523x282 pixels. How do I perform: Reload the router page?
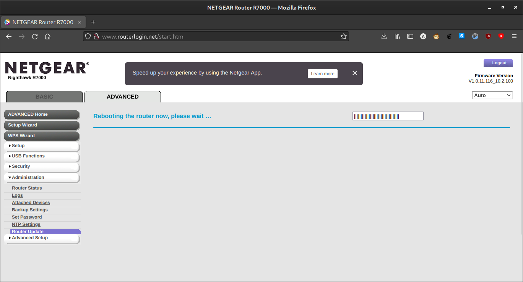coord(35,36)
